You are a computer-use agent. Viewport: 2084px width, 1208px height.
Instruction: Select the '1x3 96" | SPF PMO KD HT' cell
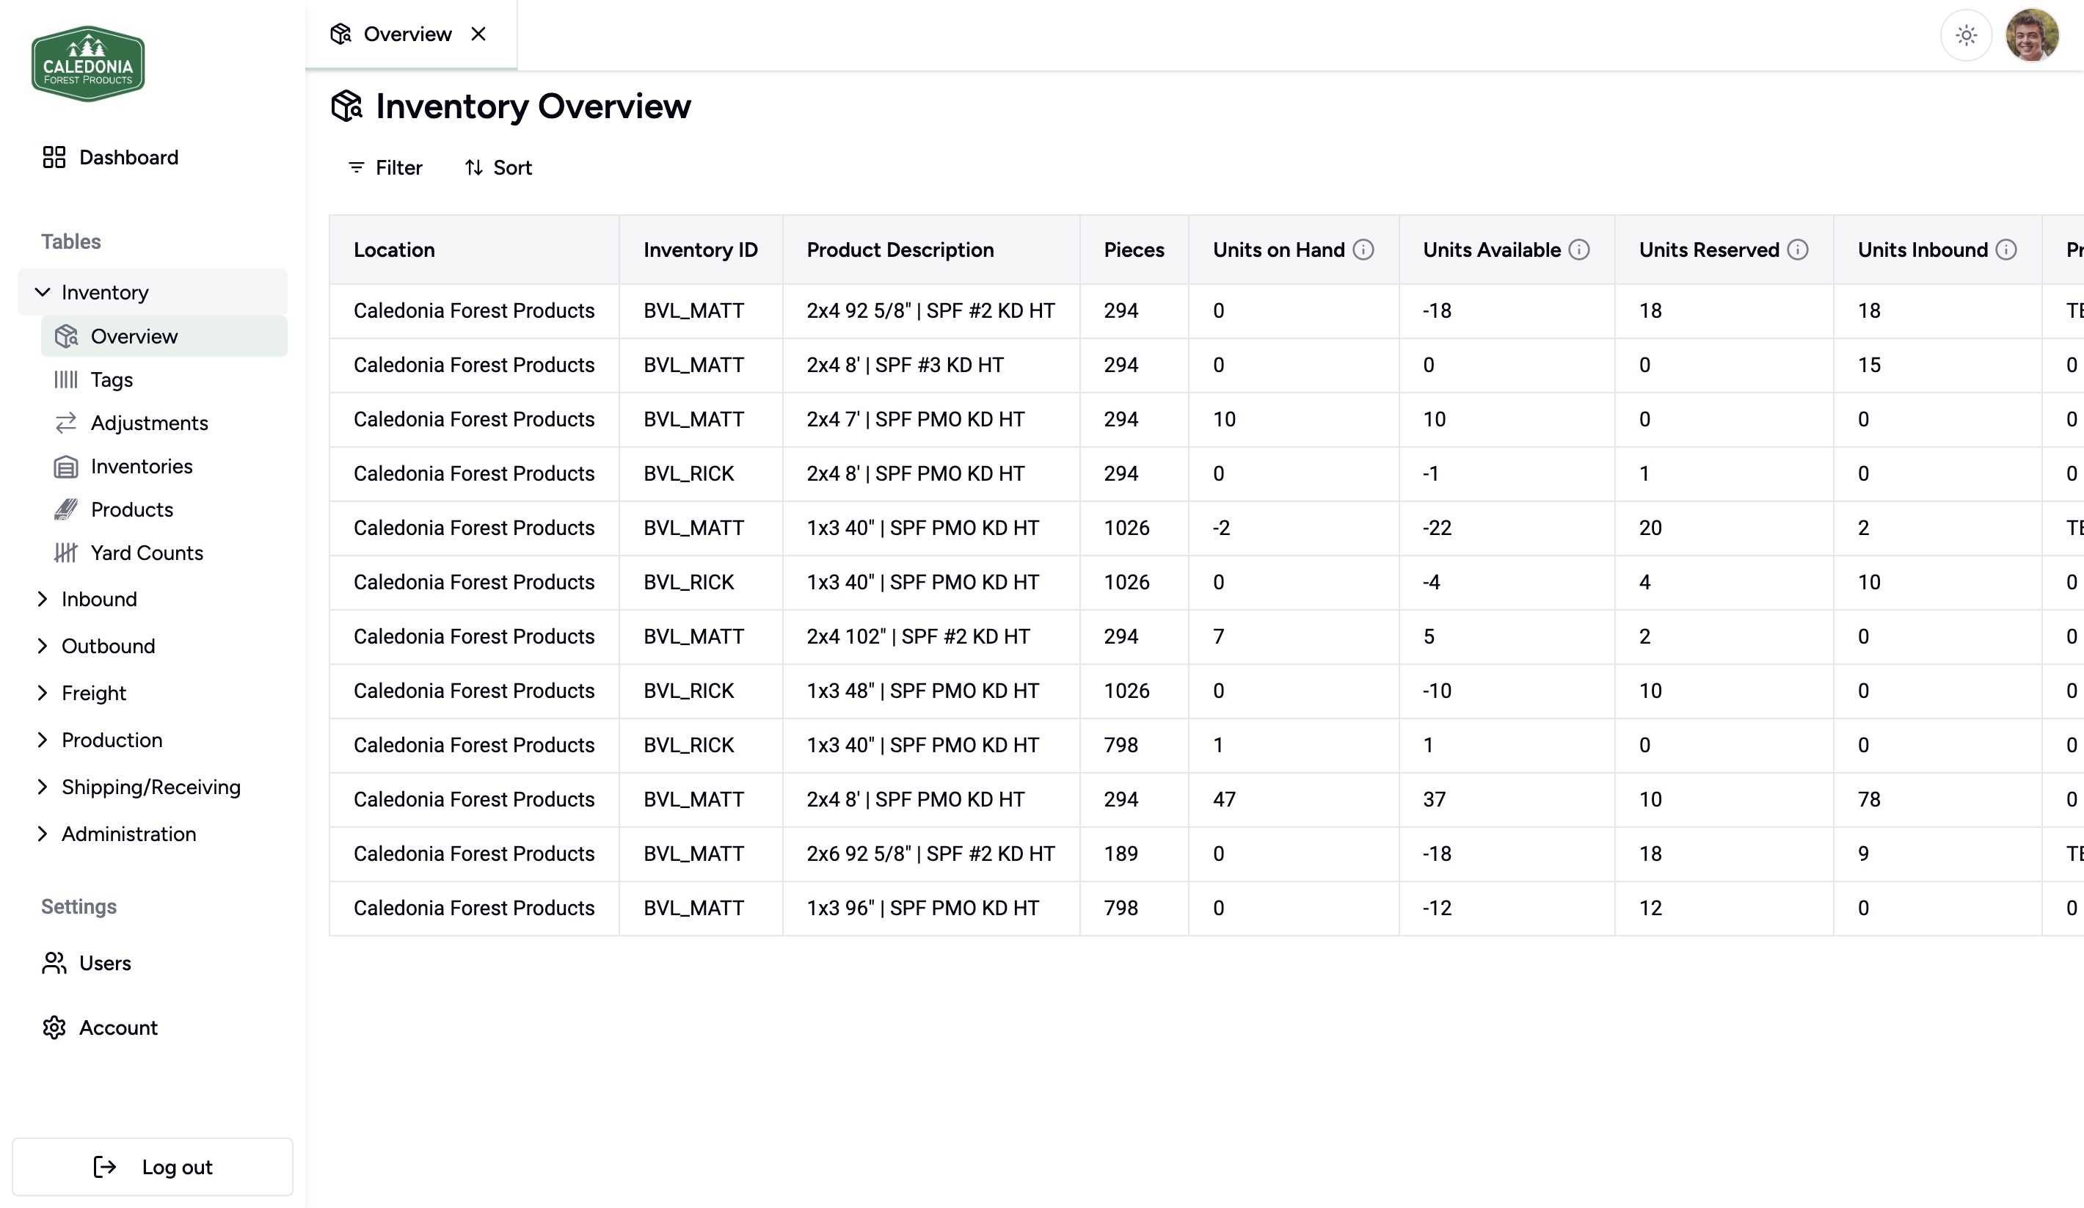click(931, 908)
